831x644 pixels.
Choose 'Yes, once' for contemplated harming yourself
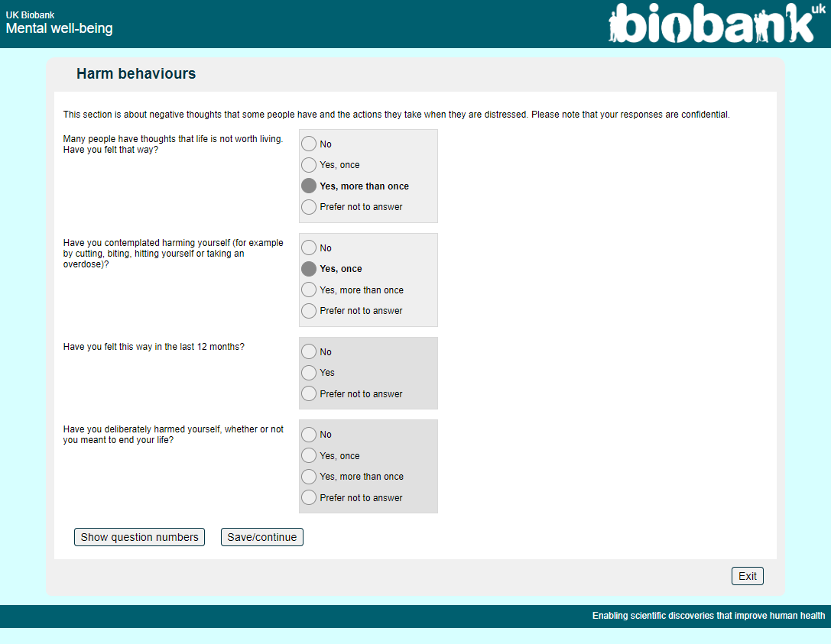pyautogui.click(x=309, y=269)
